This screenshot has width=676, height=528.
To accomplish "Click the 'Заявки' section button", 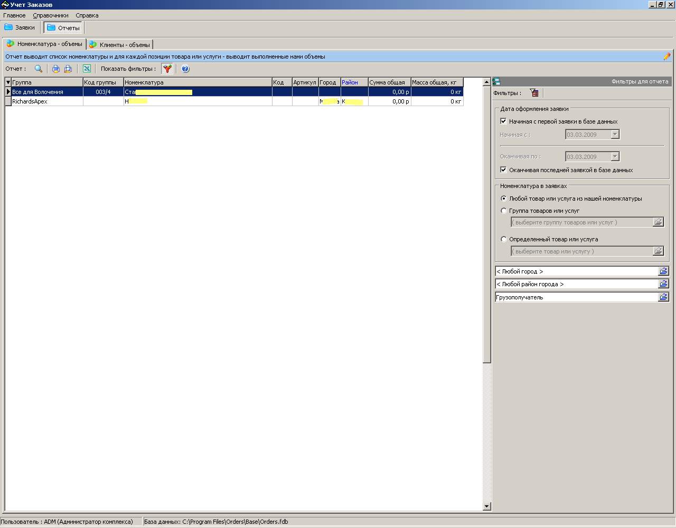I will (x=20, y=27).
